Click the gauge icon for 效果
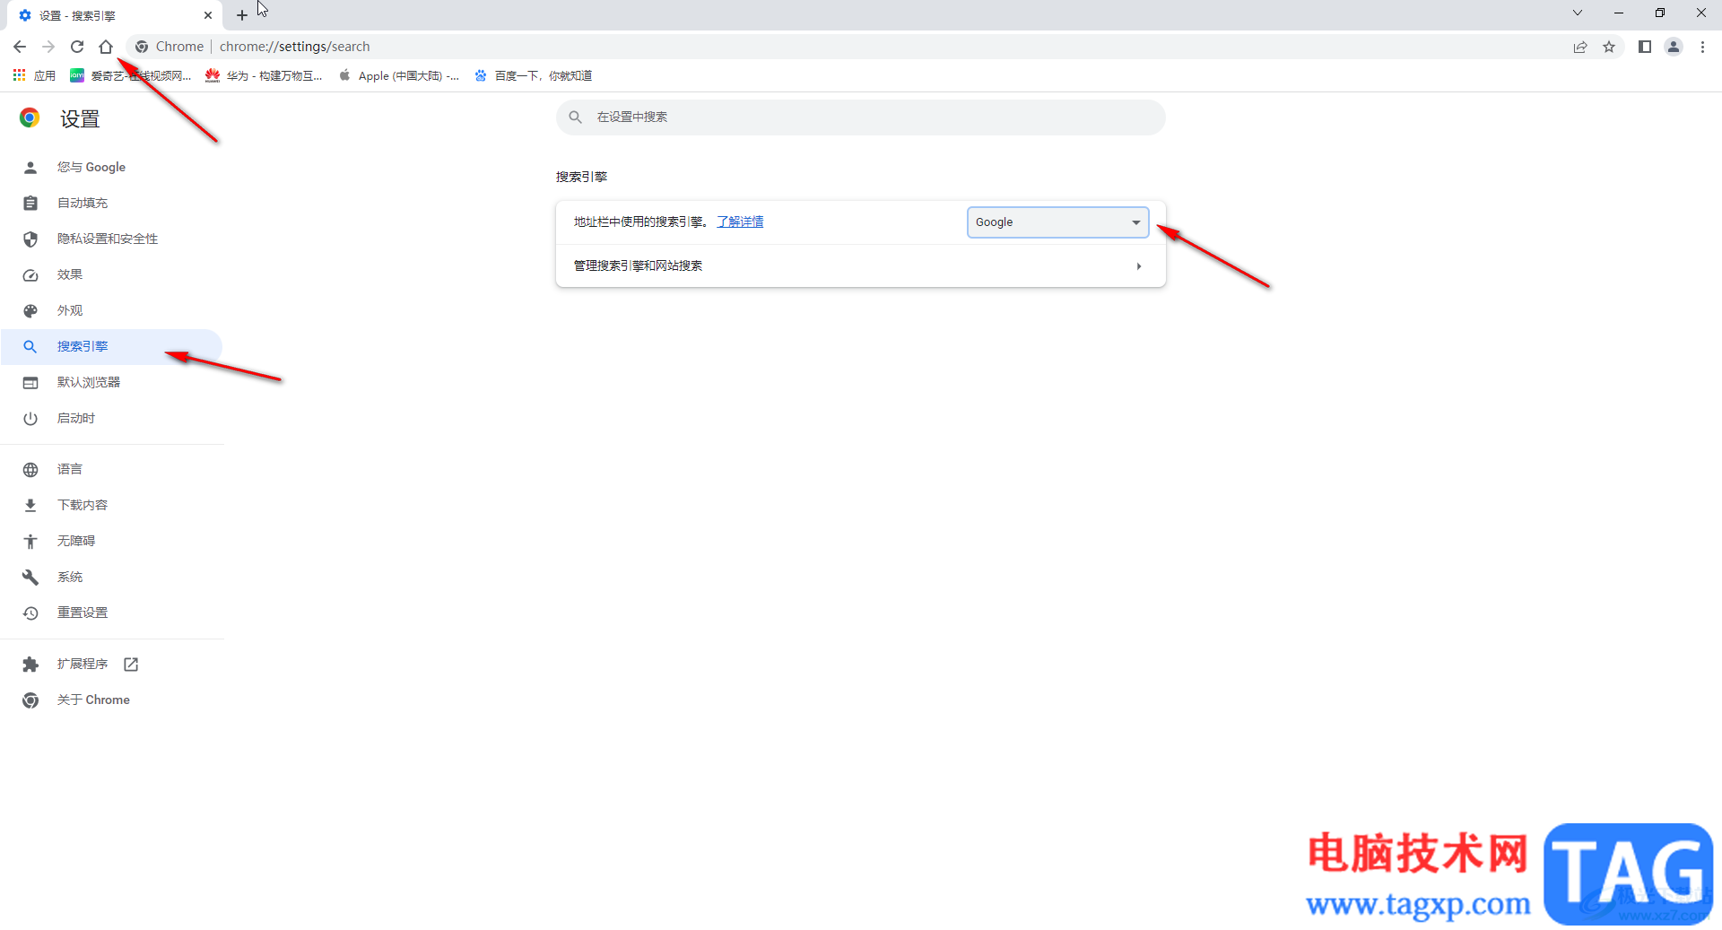 30,275
